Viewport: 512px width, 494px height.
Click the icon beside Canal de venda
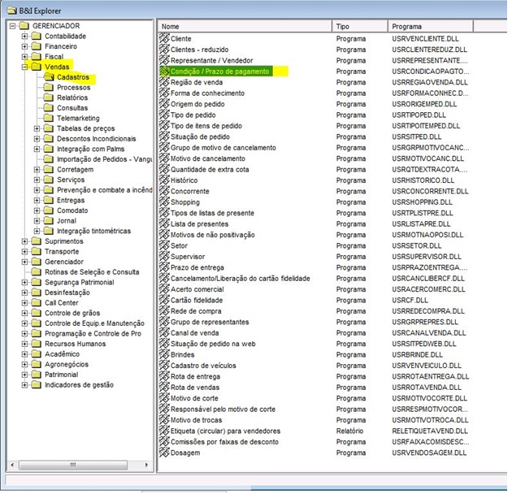(164, 332)
